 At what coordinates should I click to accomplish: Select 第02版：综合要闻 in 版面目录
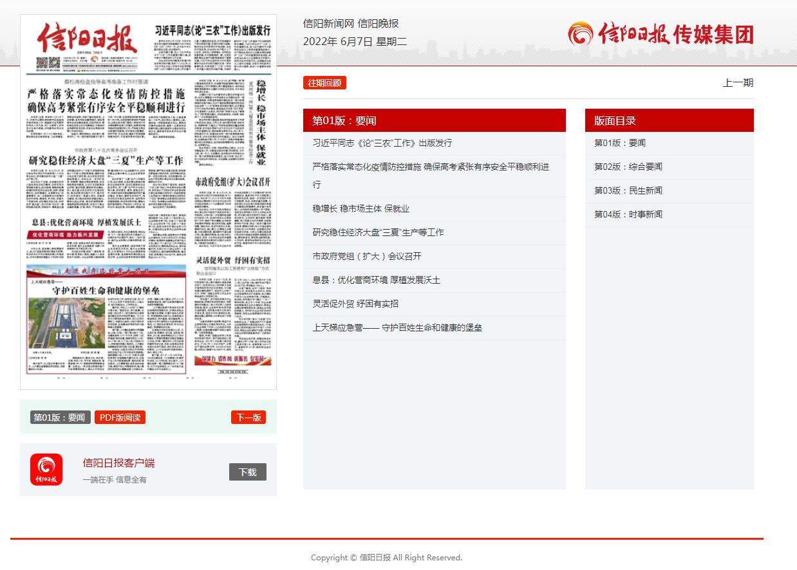click(628, 167)
